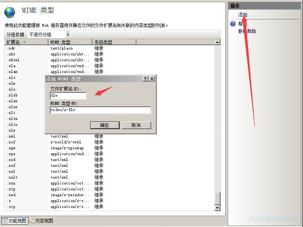Sort by the extension column header

pos(26,42)
